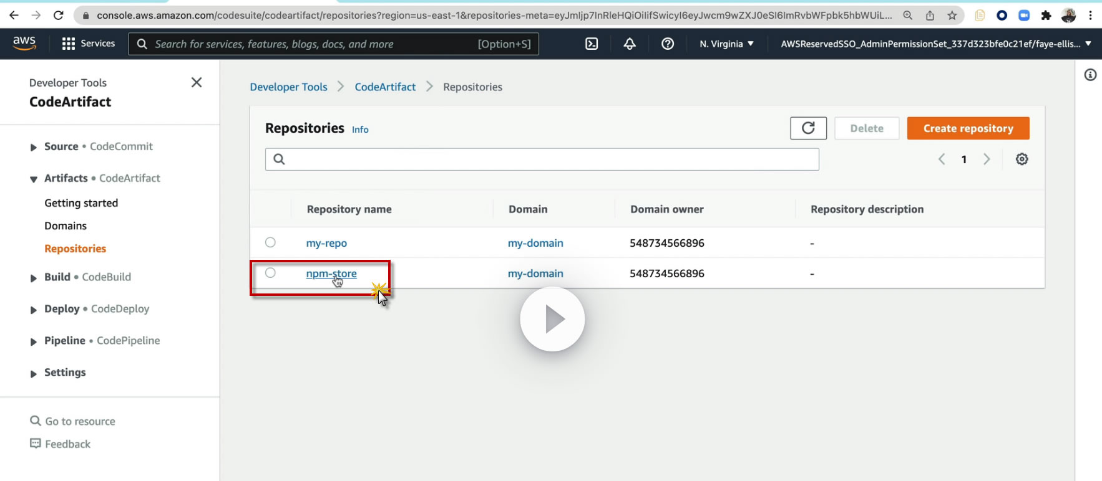Click the Repository name column header
This screenshot has height=481, width=1102.
(x=349, y=209)
